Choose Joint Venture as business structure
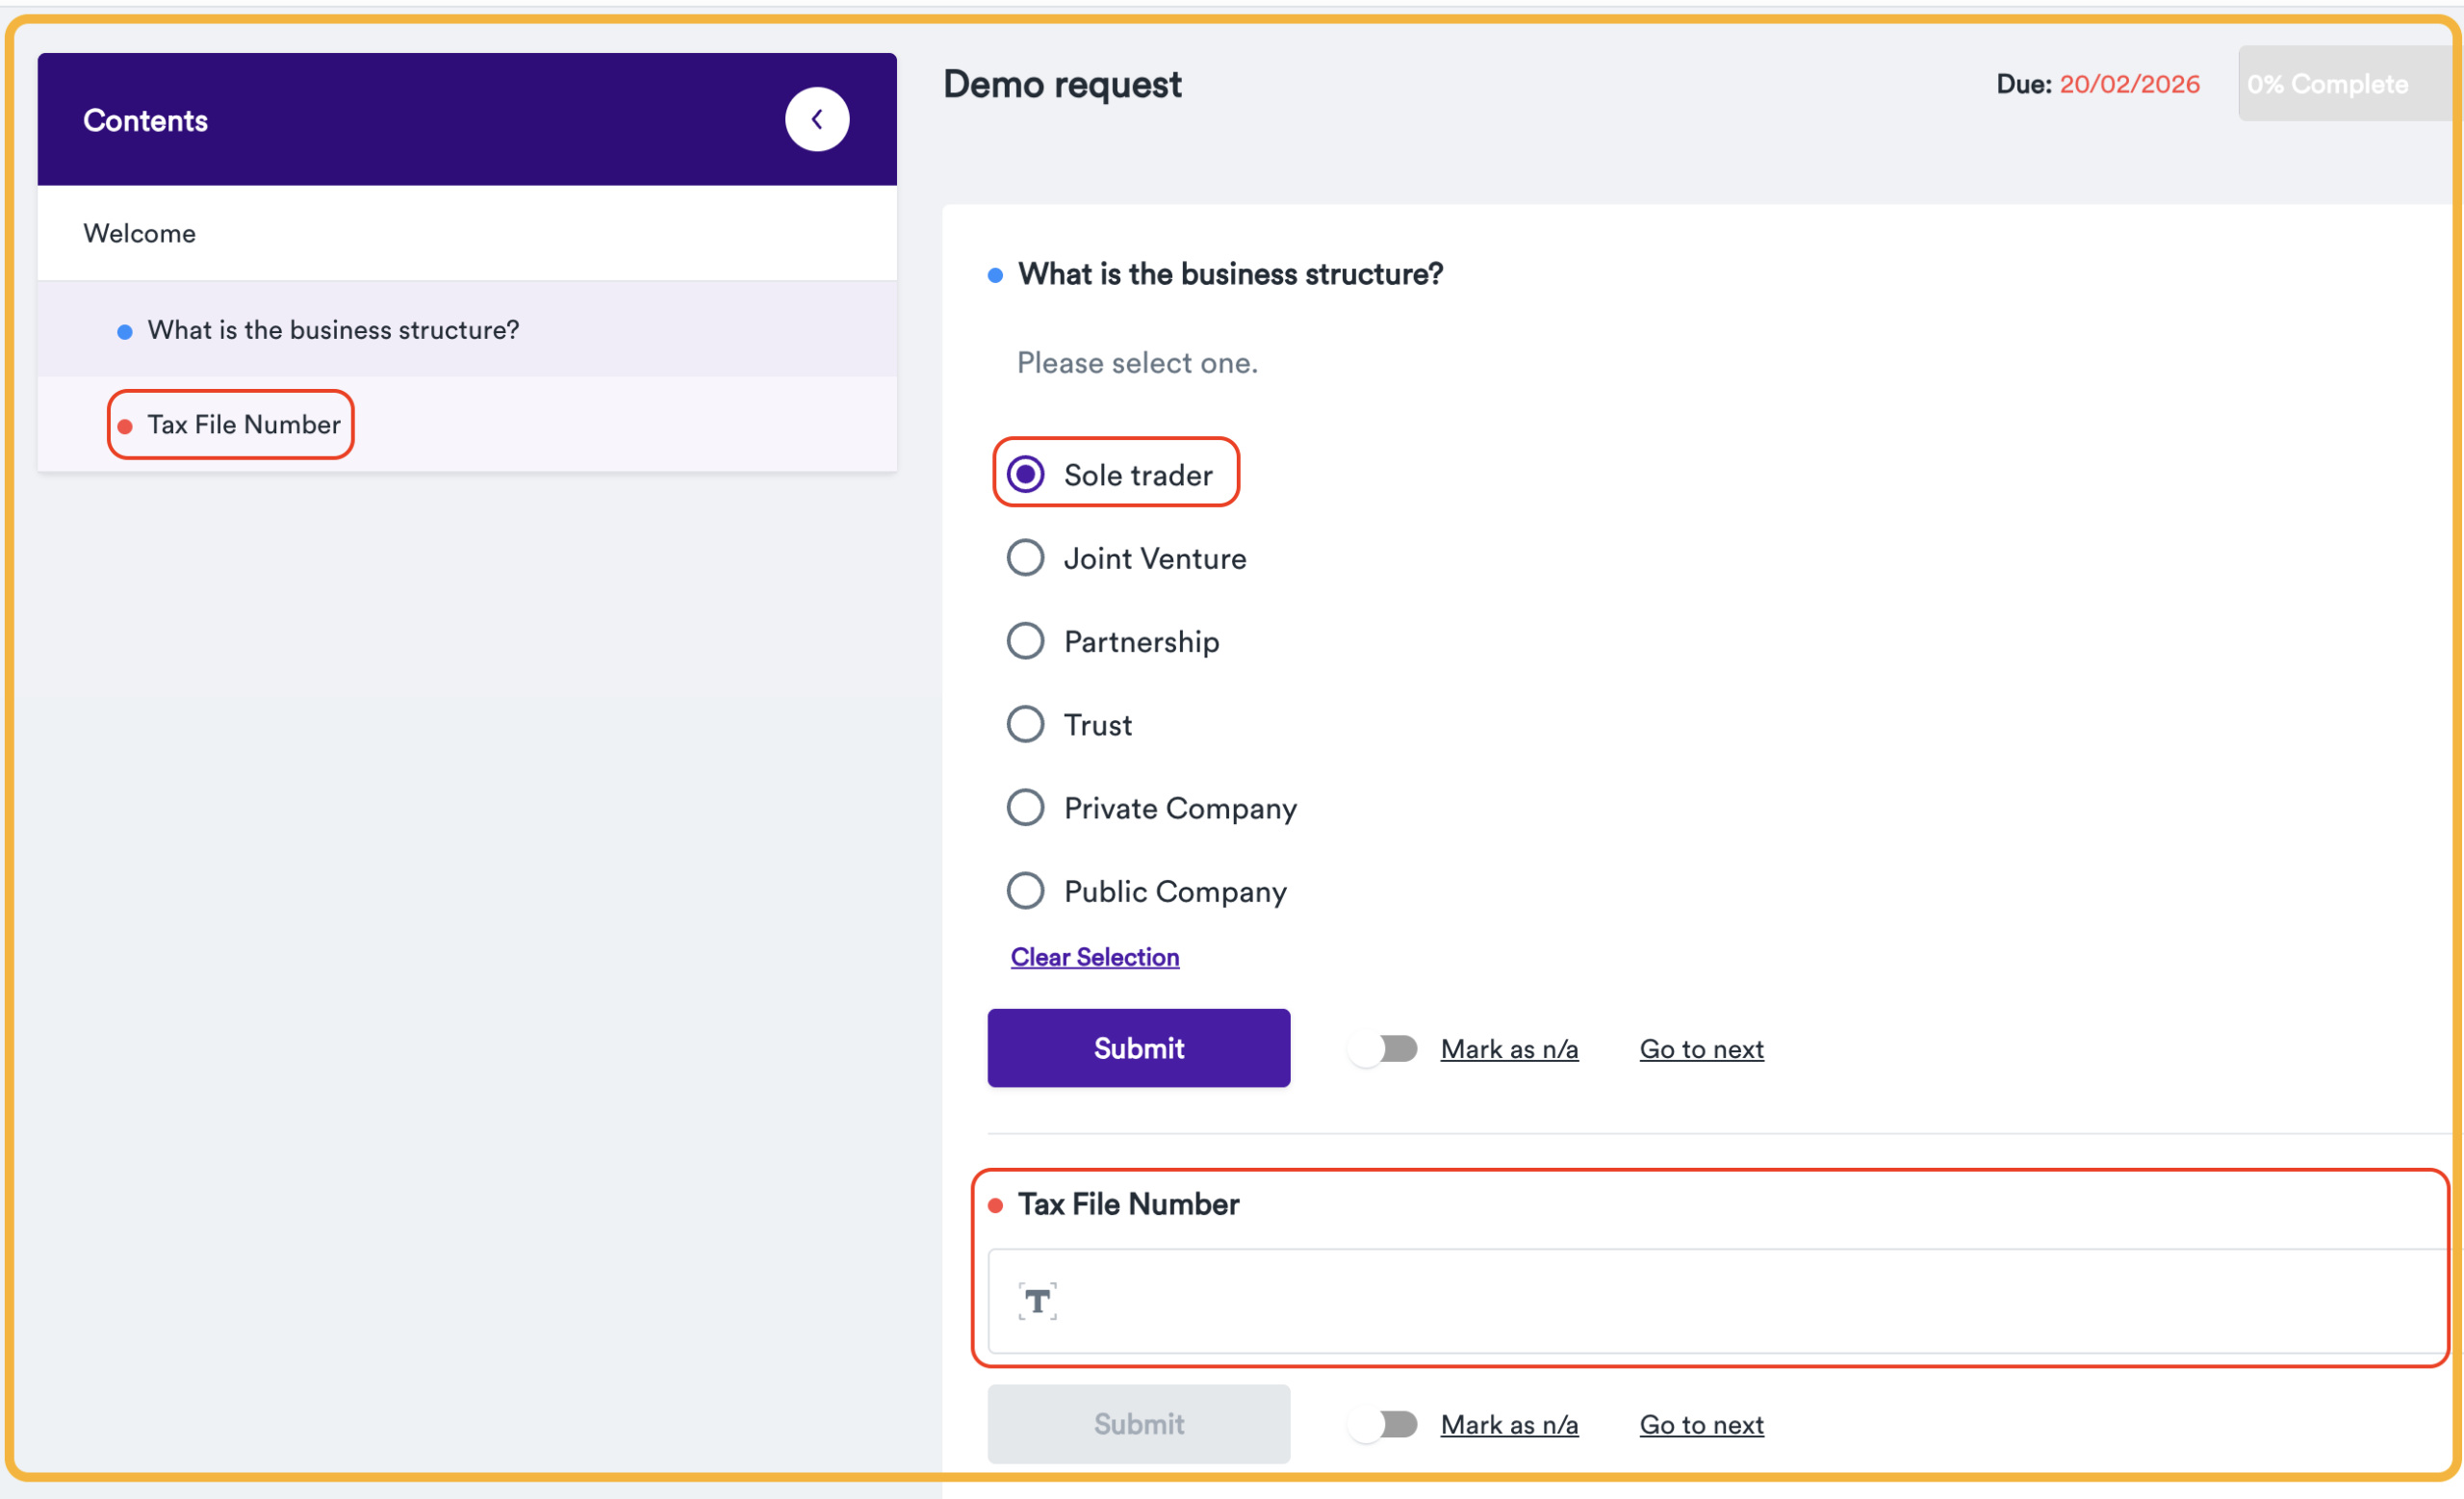The height and width of the screenshot is (1499, 2464). [1025, 557]
